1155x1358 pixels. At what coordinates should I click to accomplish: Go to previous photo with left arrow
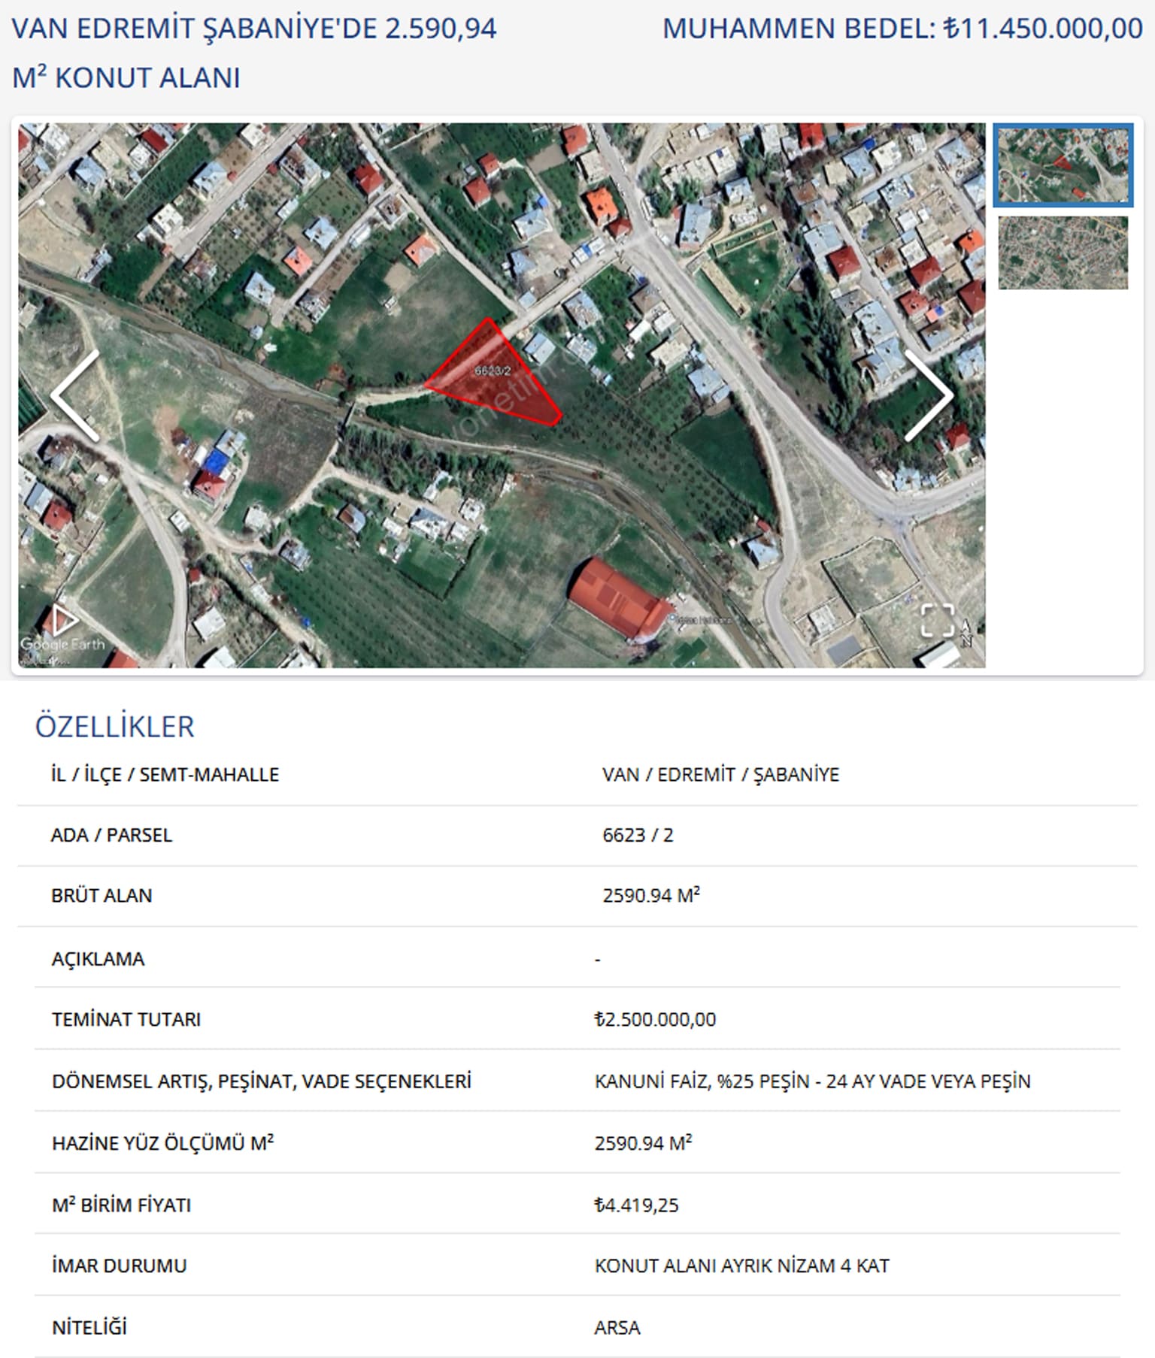pyautogui.click(x=75, y=395)
